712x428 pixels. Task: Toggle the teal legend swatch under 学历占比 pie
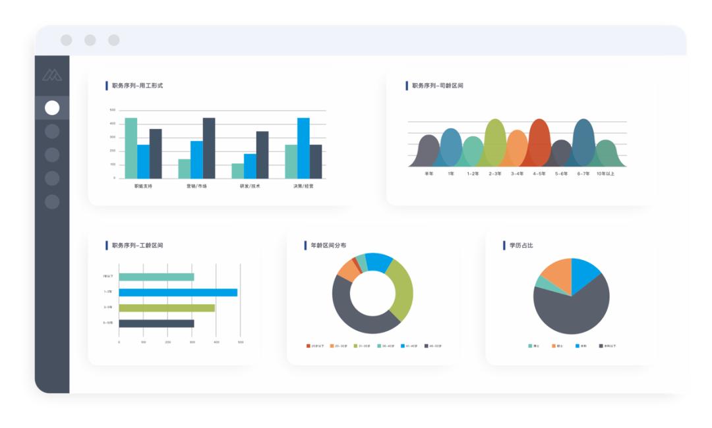point(530,346)
